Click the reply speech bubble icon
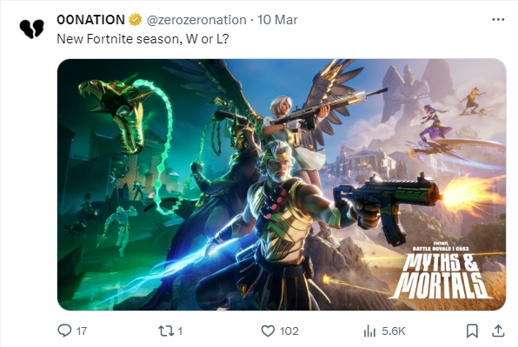518x347 pixels. click(x=64, y=331)
